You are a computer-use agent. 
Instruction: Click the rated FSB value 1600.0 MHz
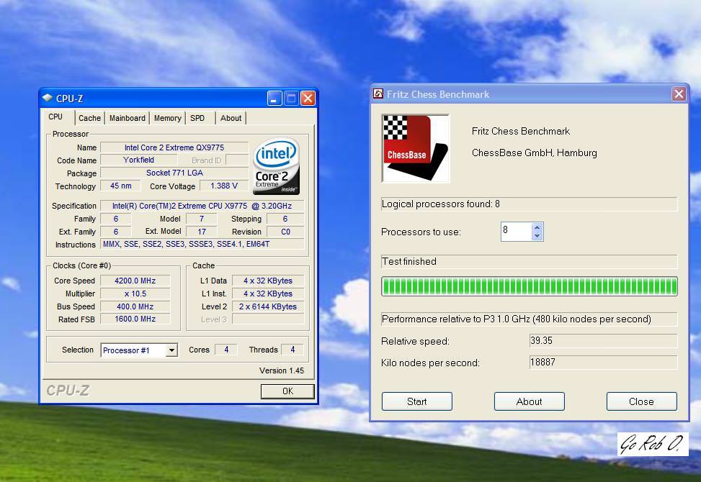click(x=135, y=319)
